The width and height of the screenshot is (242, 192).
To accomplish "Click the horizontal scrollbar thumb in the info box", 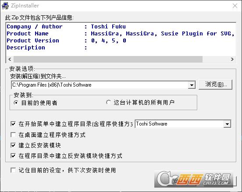I will click(x=108, y=59).
